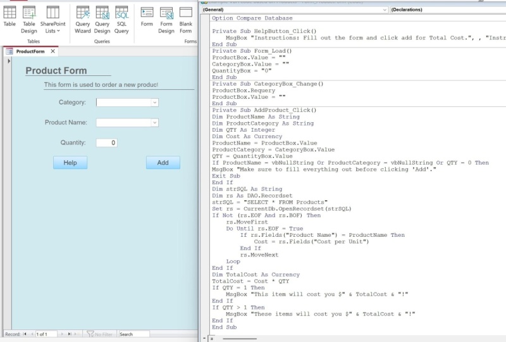This screenshot has width=506, height=342.
Task: Open Table Design from the ribbon
Action: (x=29, y=20)
